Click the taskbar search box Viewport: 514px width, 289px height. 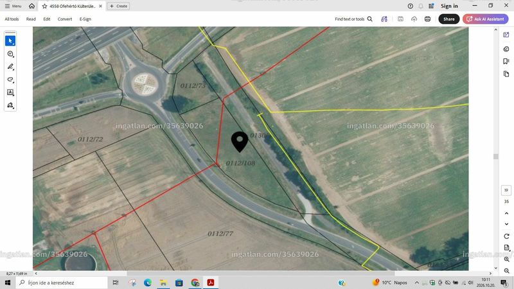[x=62, y=283]
